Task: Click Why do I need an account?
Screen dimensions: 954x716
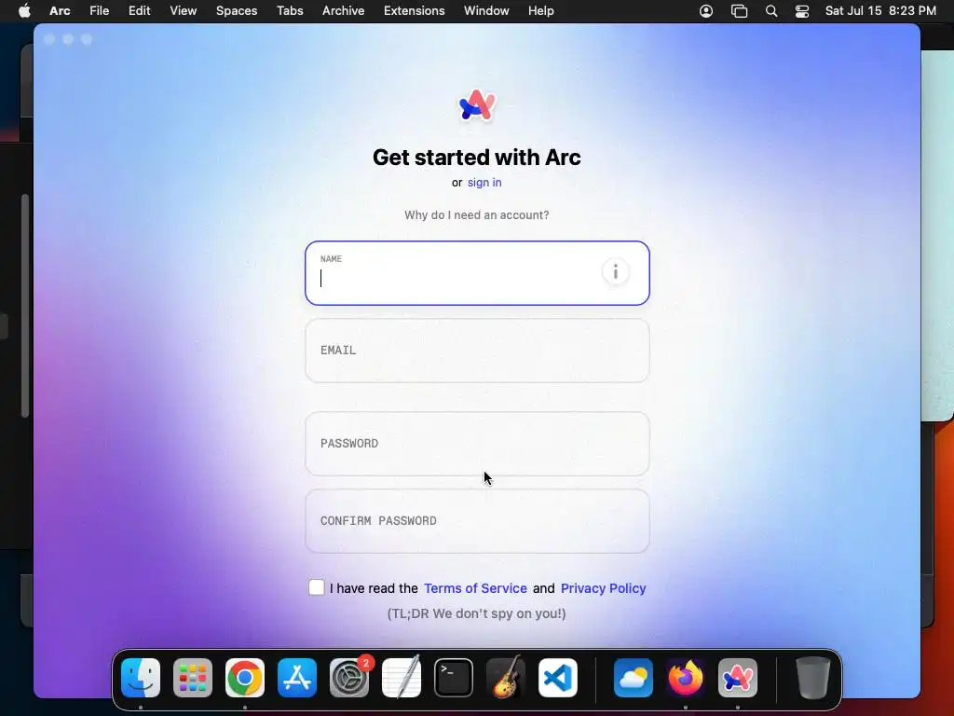Action: 476,215
